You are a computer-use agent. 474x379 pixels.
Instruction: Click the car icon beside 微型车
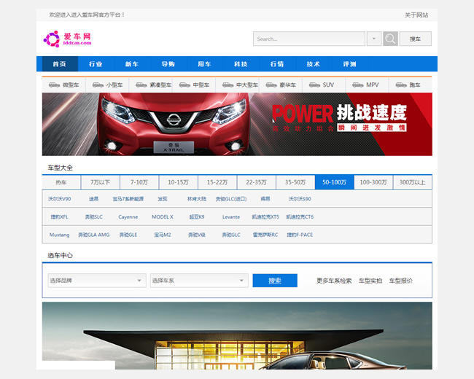tap(54, 85)
